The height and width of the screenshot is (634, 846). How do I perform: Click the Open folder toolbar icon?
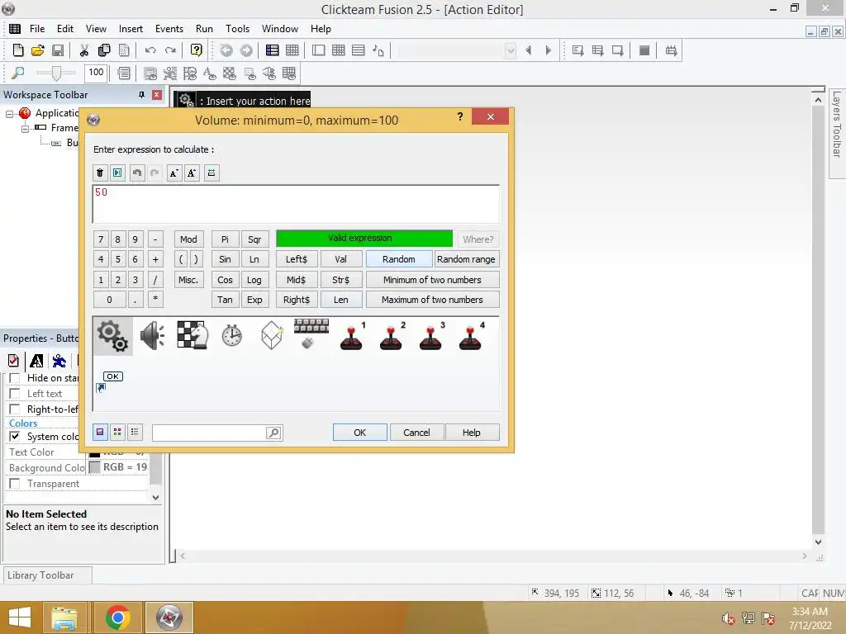[x=38, y=50]
